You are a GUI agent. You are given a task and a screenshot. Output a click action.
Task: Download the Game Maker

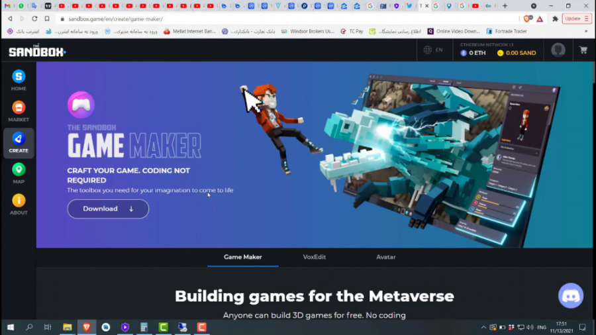(x=108, y=209)
